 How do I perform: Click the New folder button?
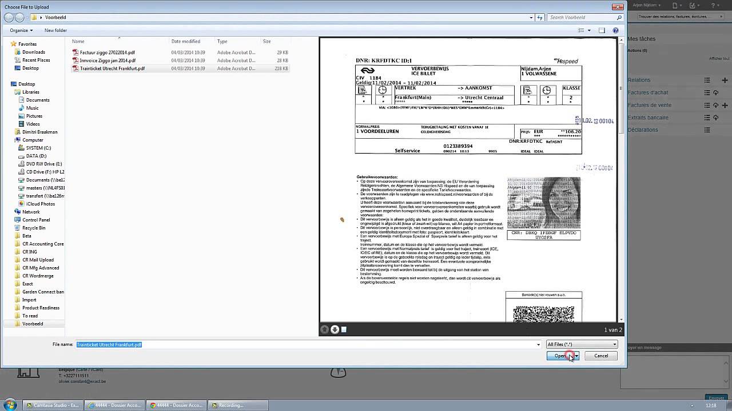pyautogui.click(x=55, y=30)
